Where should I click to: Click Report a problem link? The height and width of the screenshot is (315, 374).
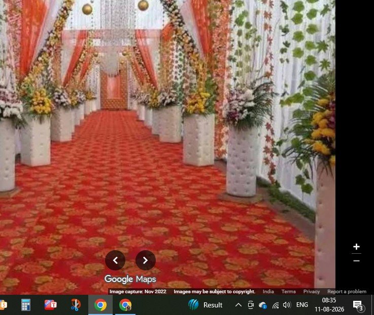point(347,291)
